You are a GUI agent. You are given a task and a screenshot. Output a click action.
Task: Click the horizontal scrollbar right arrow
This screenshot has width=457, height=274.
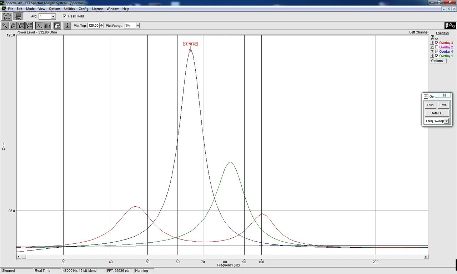click(426, 257)
